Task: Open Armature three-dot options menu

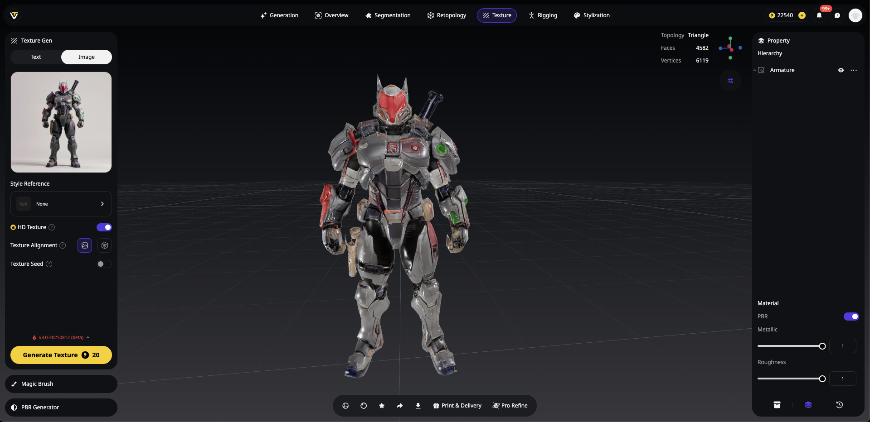Action: tap(854, 70)
